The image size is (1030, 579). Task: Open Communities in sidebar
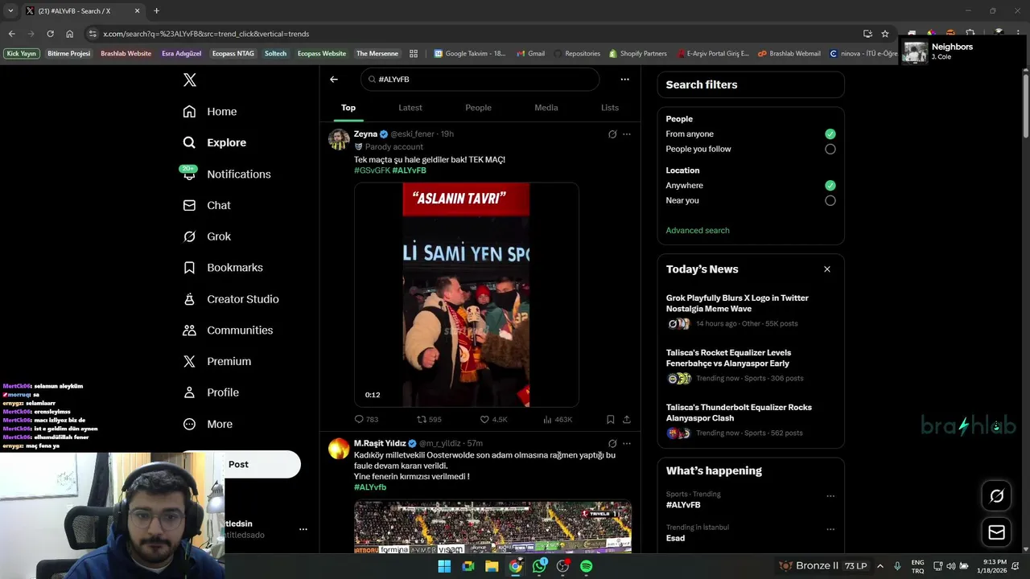pos(228,331)
